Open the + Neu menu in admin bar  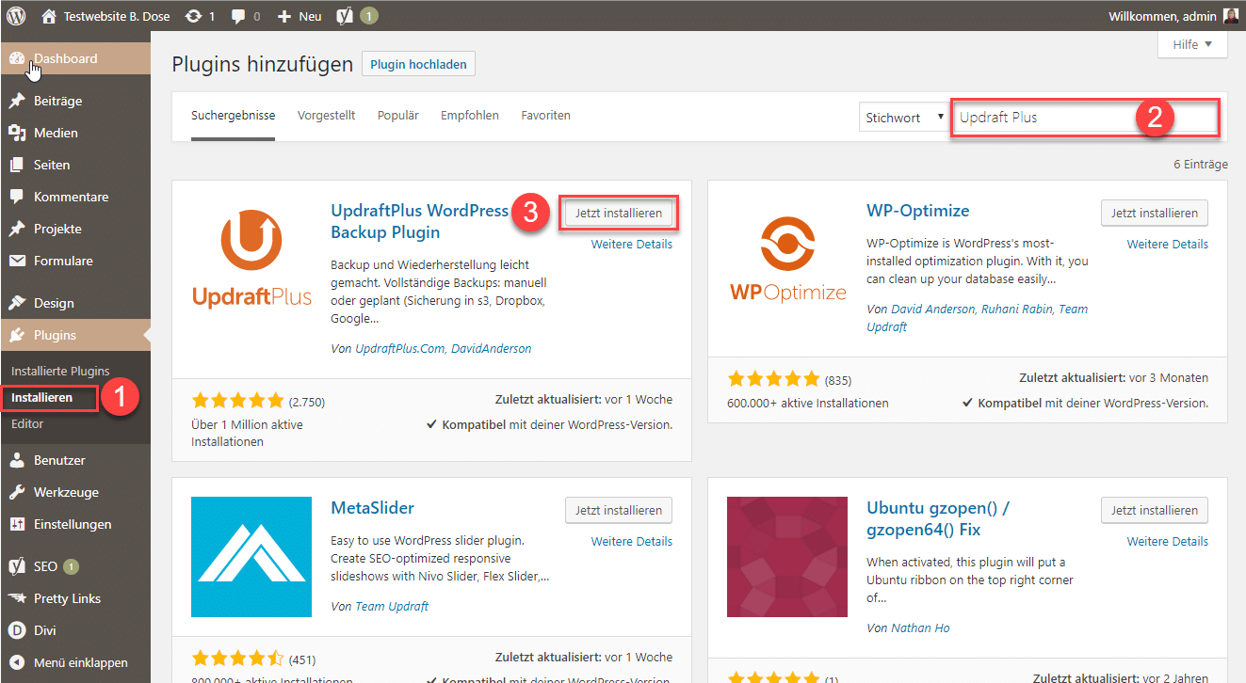click(x=299, y=16)
